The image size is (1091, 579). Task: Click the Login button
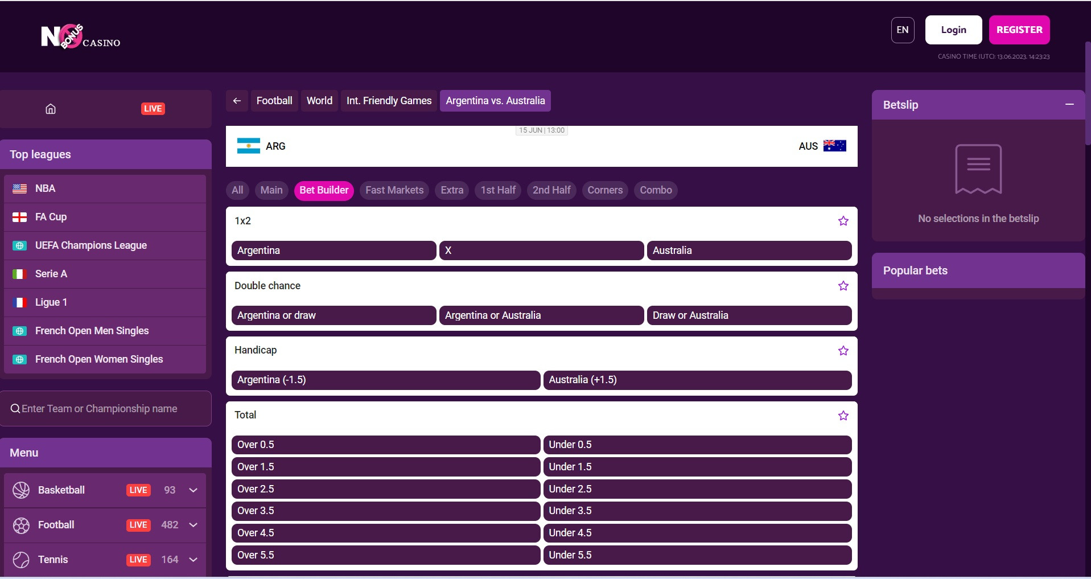pyautogui.click(x=953, y=30)
